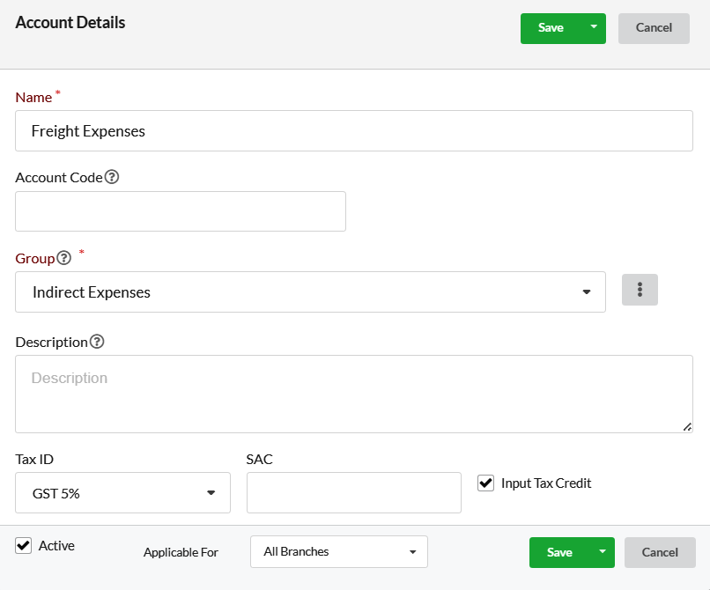Screen dimensions: 710x590
Task: Toggle the Input Tax Credit checkbox
Action: [x=485, y=483]
